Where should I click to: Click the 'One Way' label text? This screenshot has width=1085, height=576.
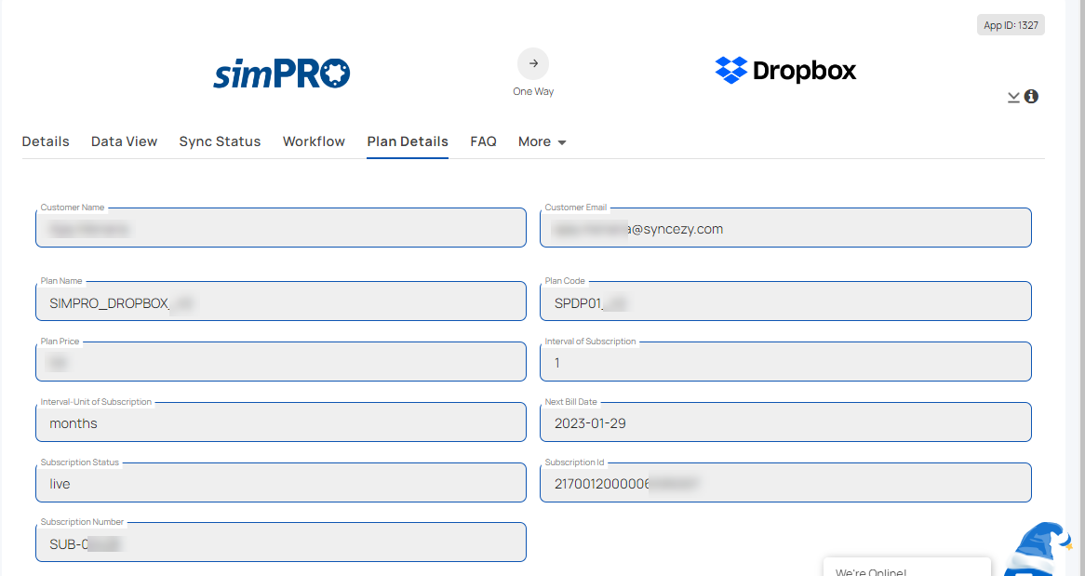pyautogui.click(x=533, y=91)
